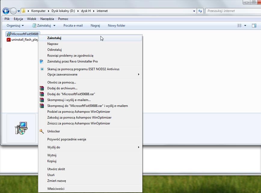Image resolution: width=261 pixels, height=193 pixels.
Task: Expand the arrow after Komputer in the breadcrumb
Action: 48,11
